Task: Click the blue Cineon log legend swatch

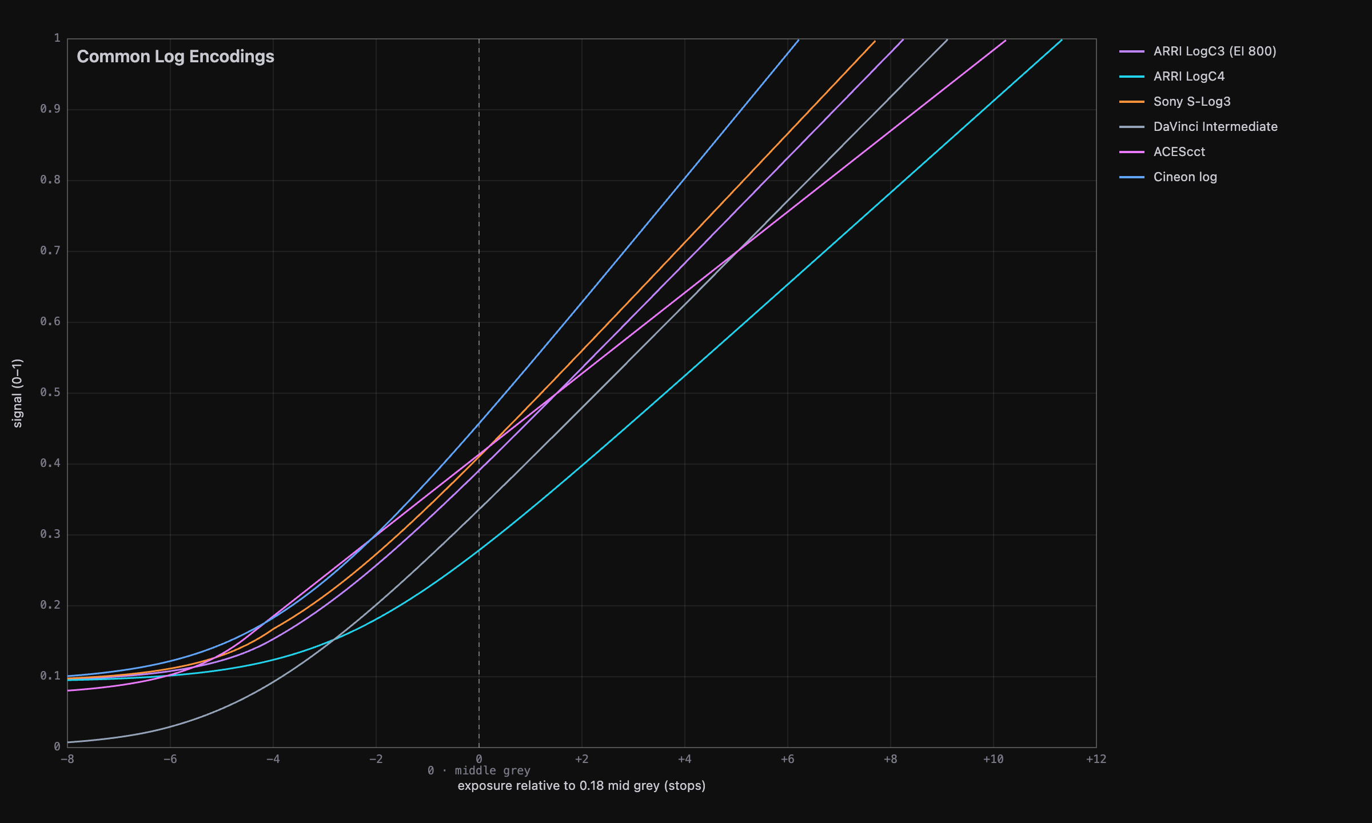Action: pyautogui.click(x=1132, y=177)
